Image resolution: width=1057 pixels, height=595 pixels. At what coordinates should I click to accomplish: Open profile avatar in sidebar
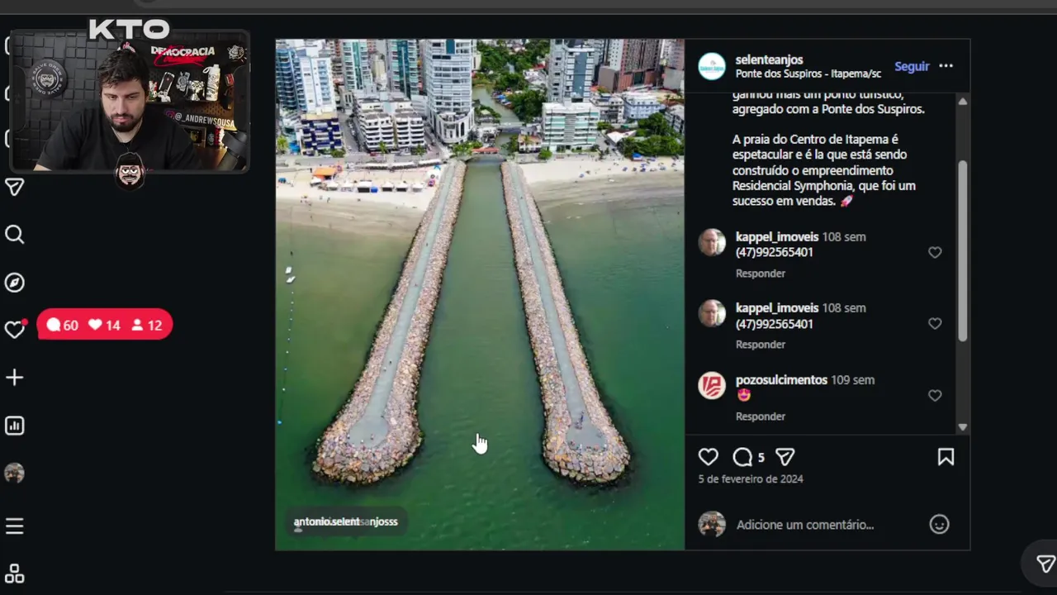coord(14,474)
